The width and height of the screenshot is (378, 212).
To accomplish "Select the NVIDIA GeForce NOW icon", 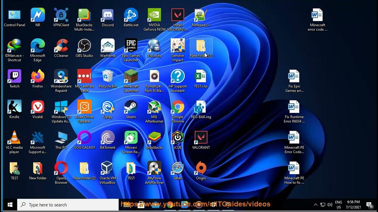I will (x=154, y=20).
